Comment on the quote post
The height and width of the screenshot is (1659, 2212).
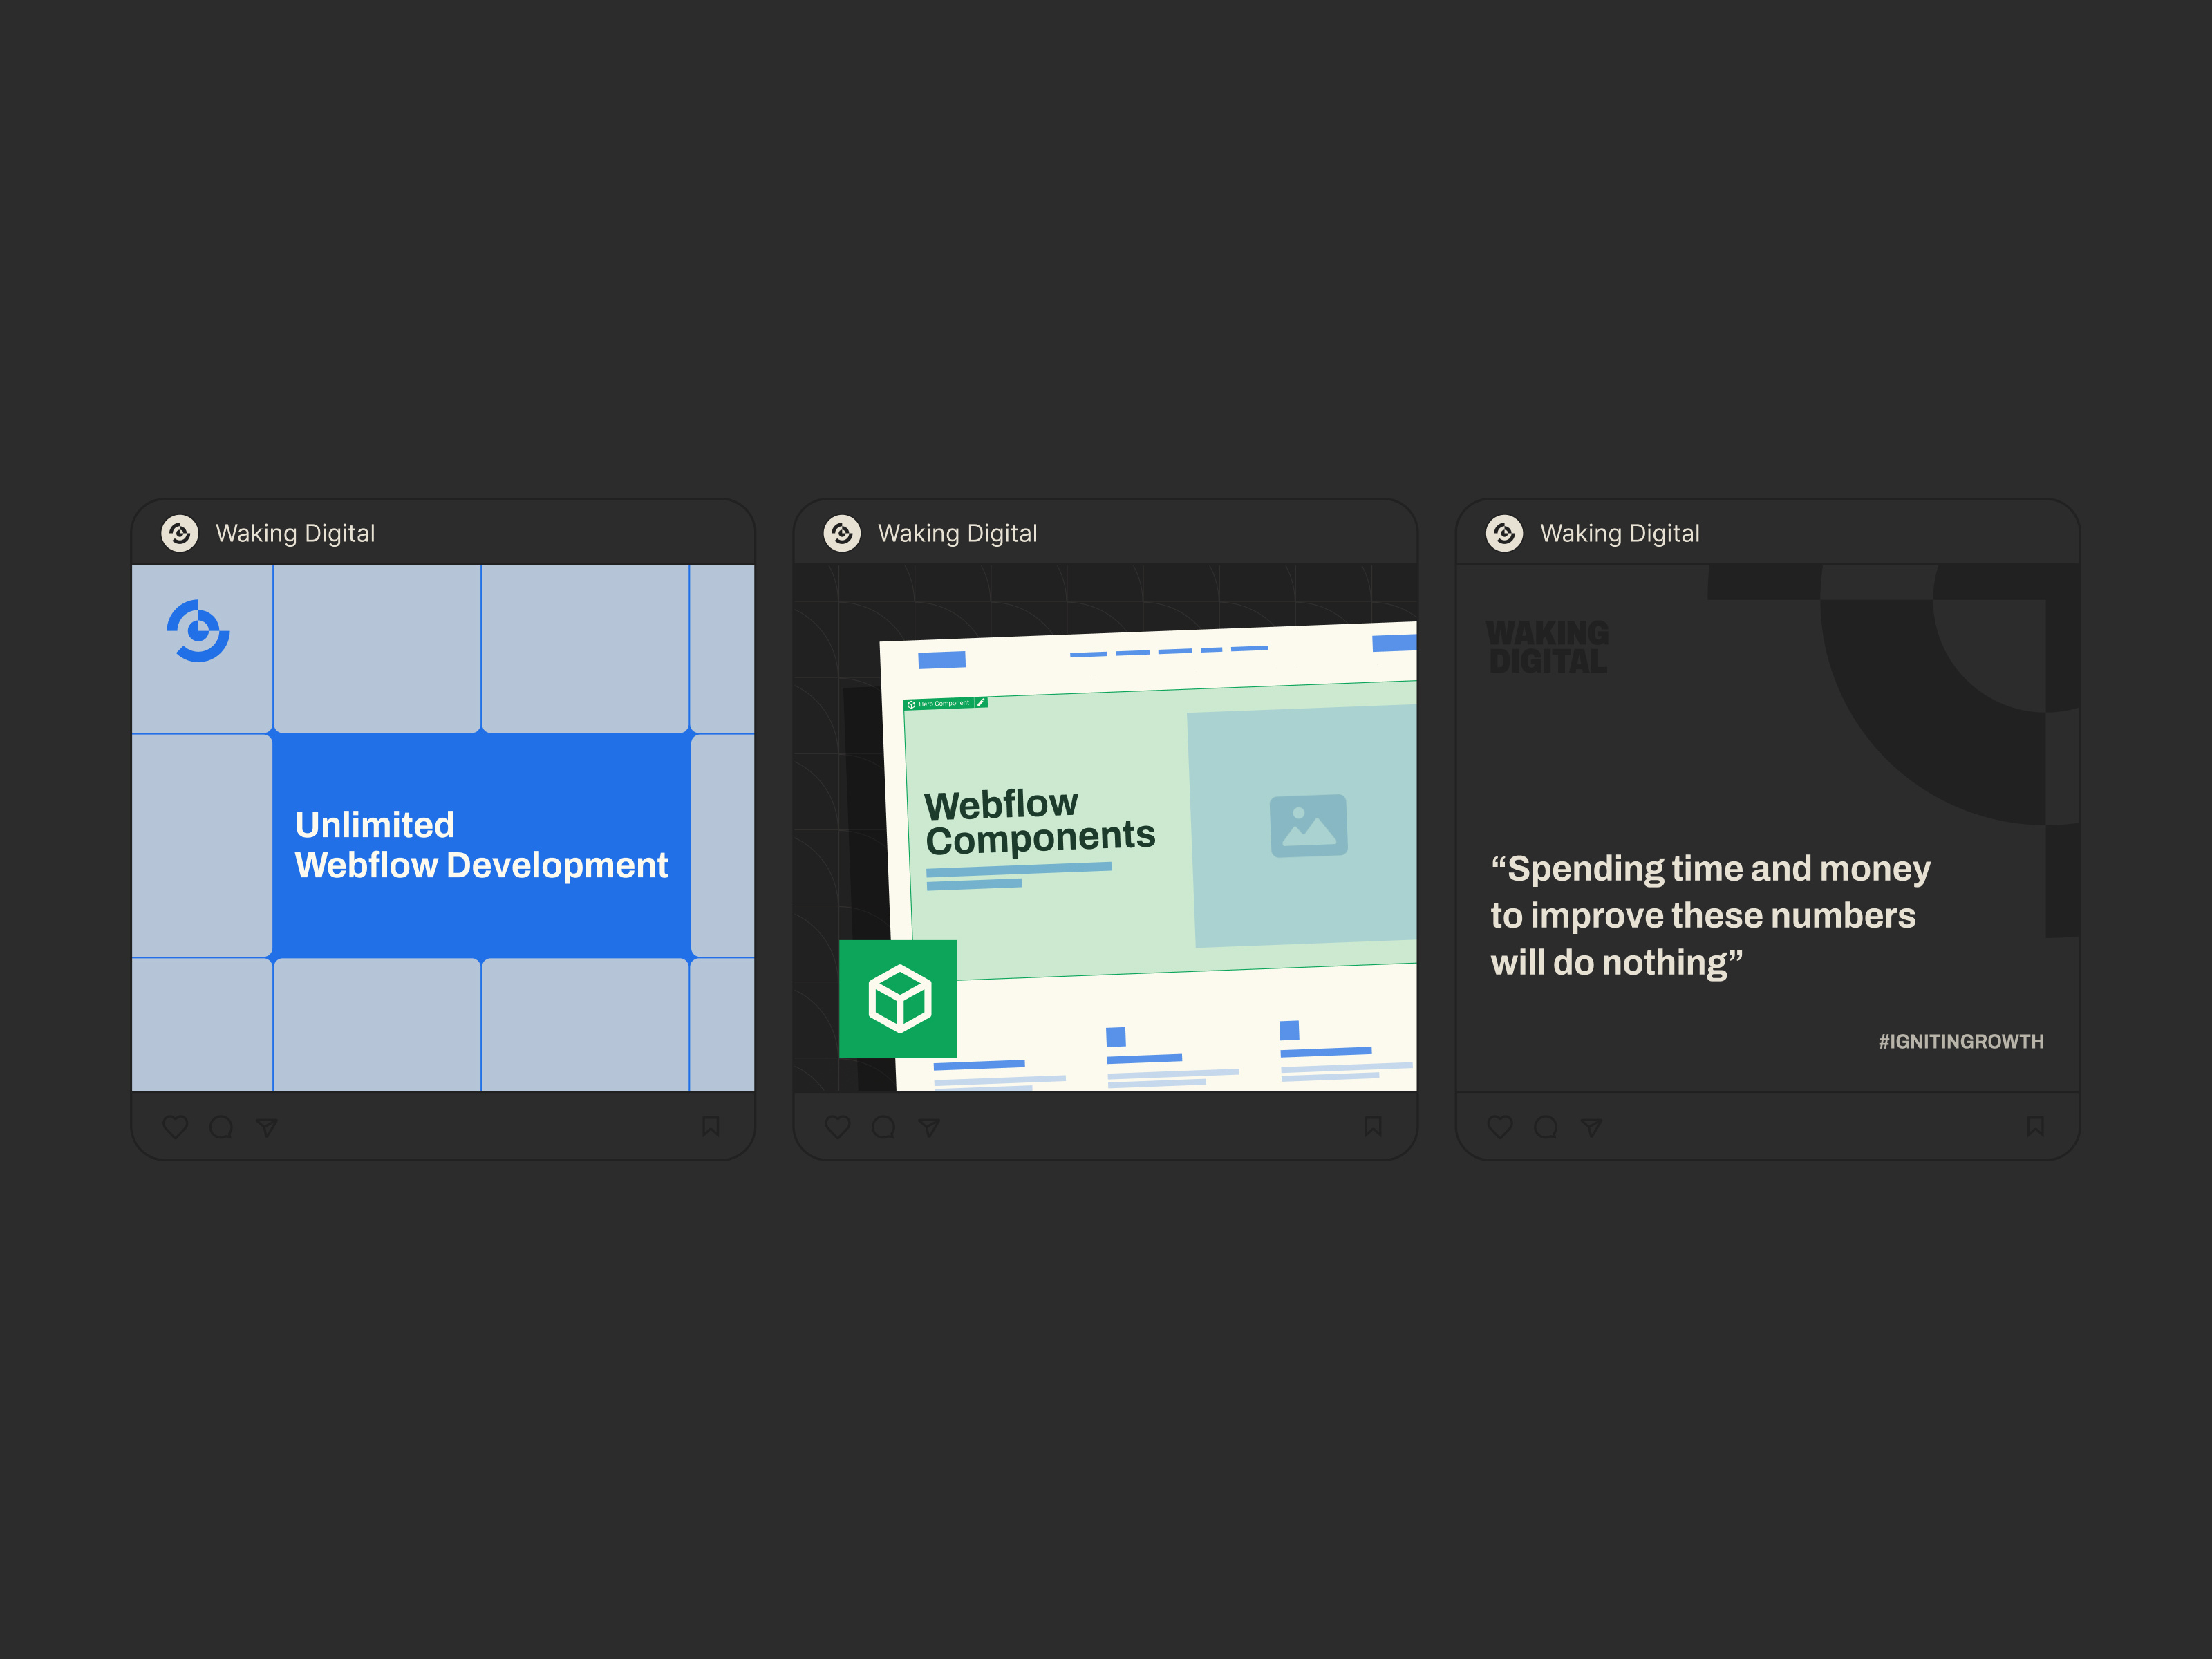coord(1545,1127)
